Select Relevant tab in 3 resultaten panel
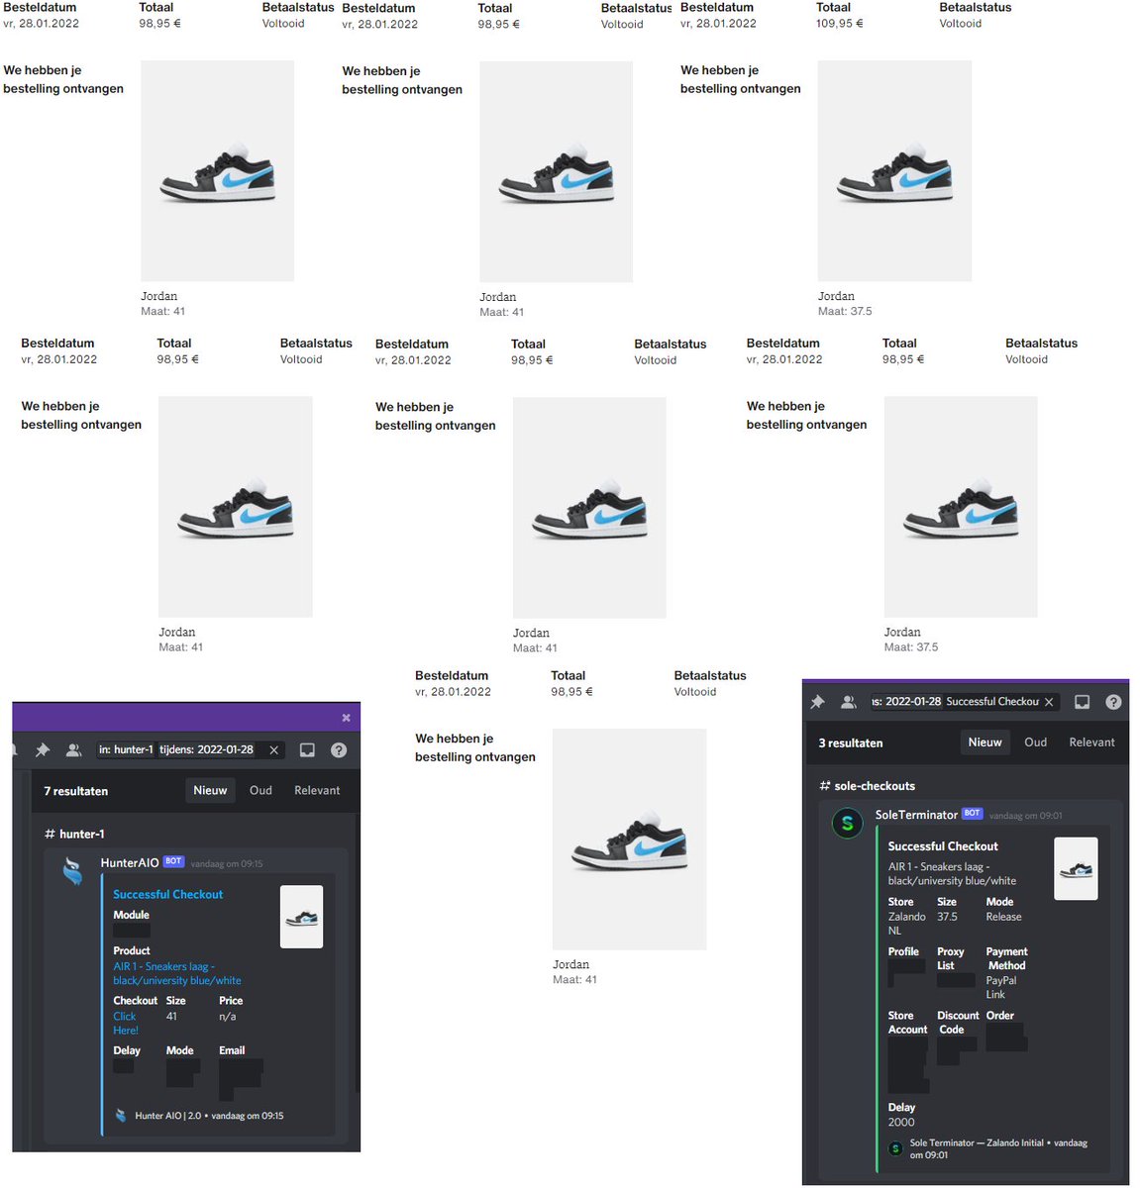The image size is (1140, 1188). pyautogui.click(x=1091, y=742)
